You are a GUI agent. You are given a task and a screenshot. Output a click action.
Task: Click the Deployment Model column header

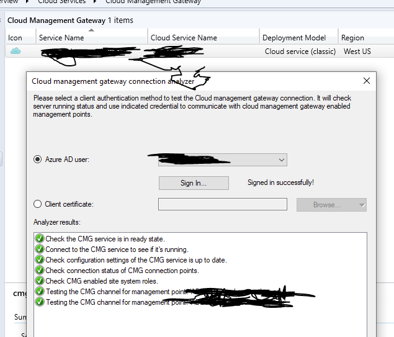pyautogui.click(x=299, y=37)
